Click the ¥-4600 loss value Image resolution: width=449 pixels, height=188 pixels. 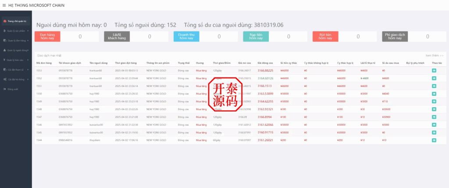pyautogui.click(x=364, y=78)
